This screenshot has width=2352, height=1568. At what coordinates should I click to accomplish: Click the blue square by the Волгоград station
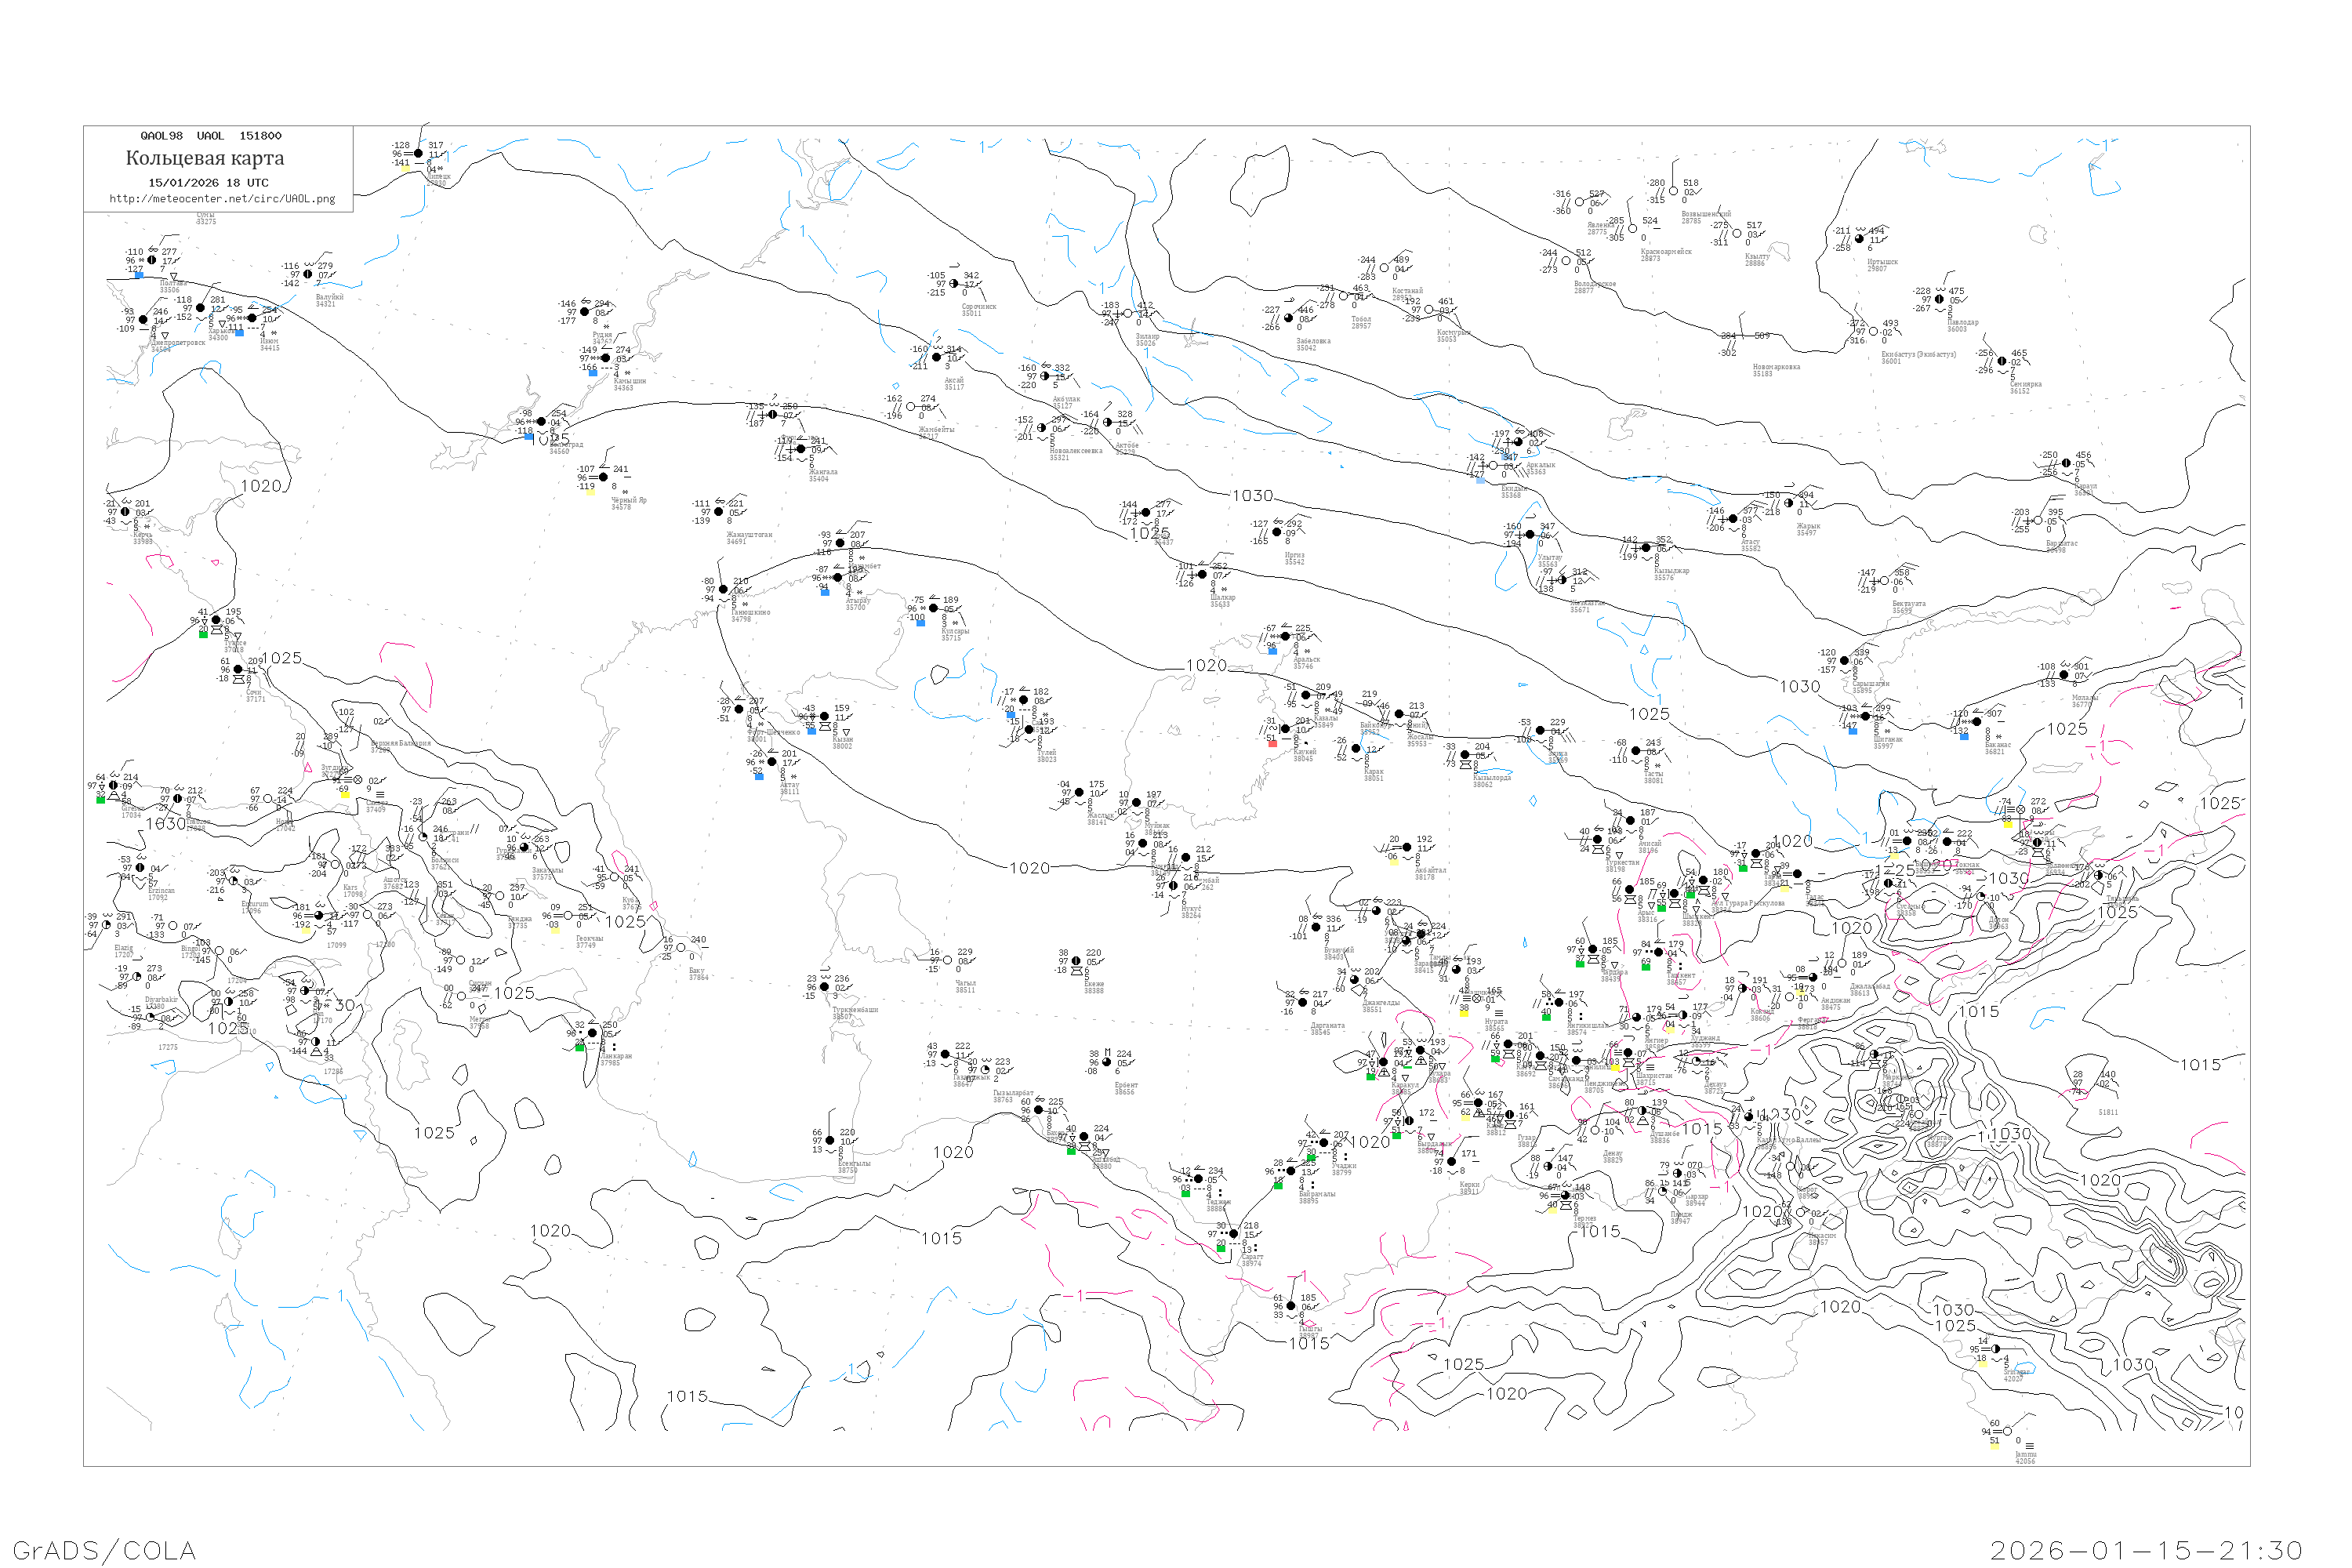click(x=529, y=437)
